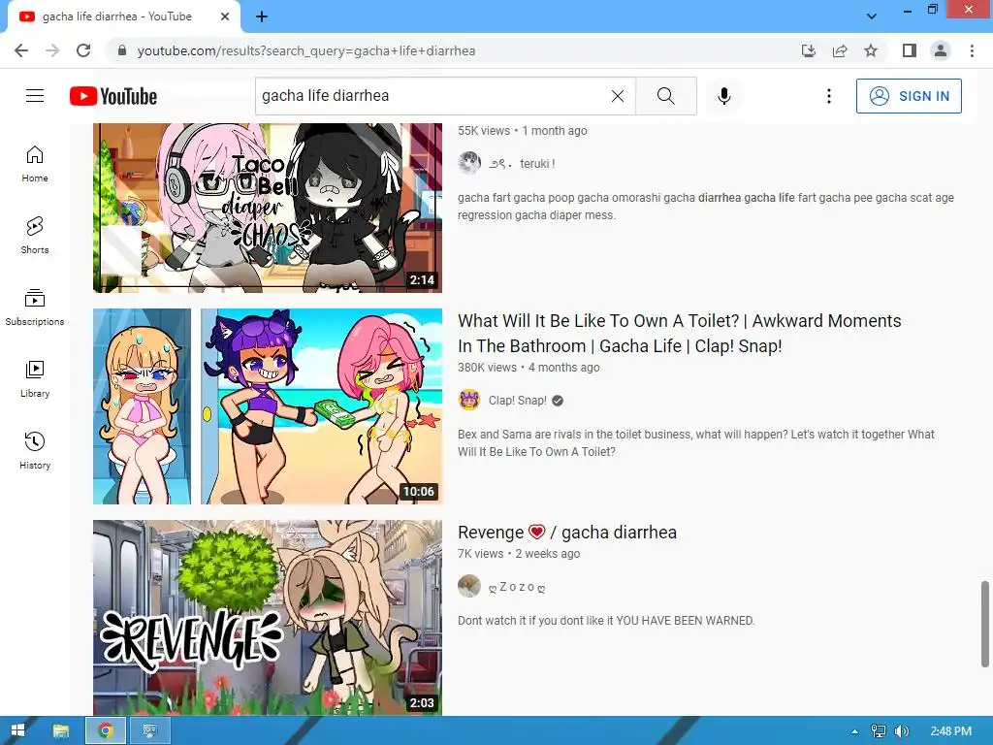This screenshot has width=993, height=745.
Task: View site information lock icon
Action: click(122, 50)
